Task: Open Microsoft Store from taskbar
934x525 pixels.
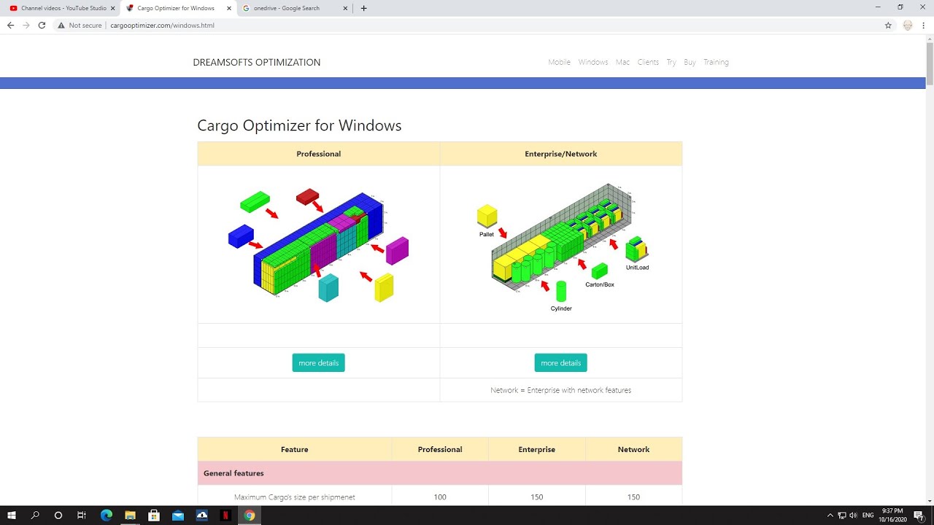Action: tap(154, 516)
